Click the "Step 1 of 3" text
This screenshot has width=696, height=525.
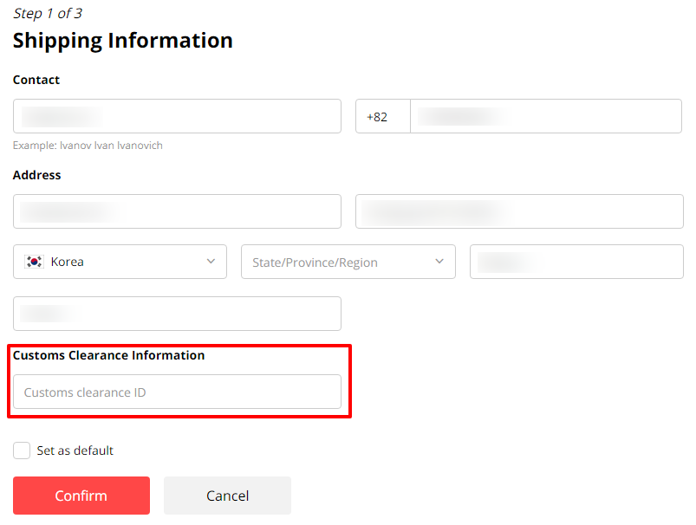48,13
